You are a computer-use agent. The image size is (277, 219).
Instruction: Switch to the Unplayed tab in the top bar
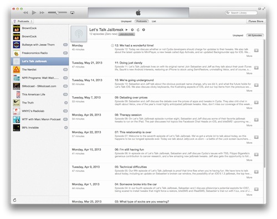pyautogui.click(x=126, y=22)
